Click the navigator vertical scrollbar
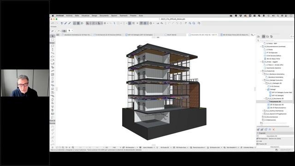295x166 pixels. tap(293, 90)
